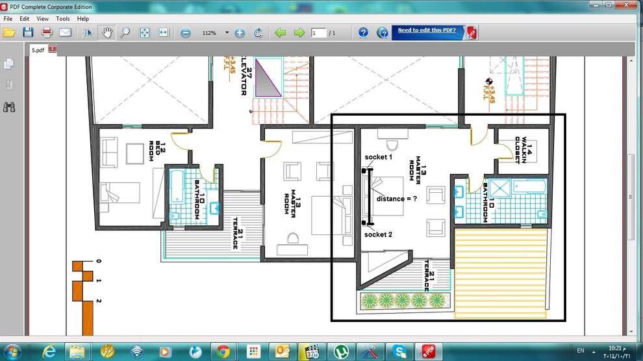Rotate the page view
The width and height of the screenshot is (643, 361).
(258, 32)
